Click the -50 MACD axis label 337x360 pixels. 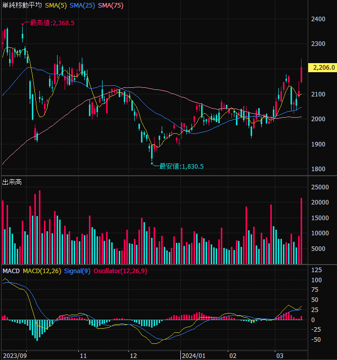(x=316, y=340)
